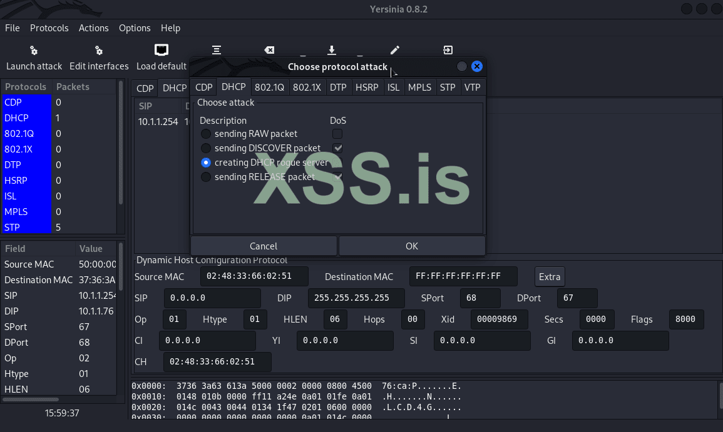Viewport: 723px width, 432px height.
Task: Switch to the STP tab in the dialog
Action: click(448, 88)
